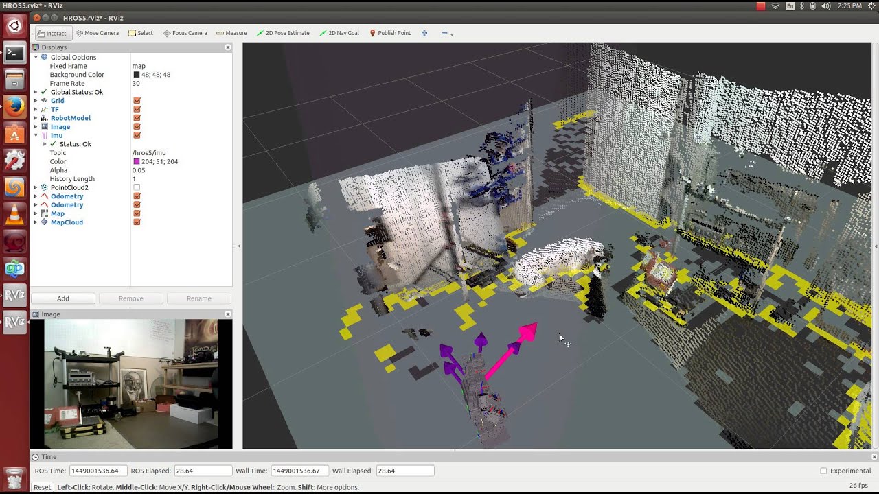This screenshot has width=879, height=494.
Task: Click the camera Image panel preview
Action: tap(131, 384)
